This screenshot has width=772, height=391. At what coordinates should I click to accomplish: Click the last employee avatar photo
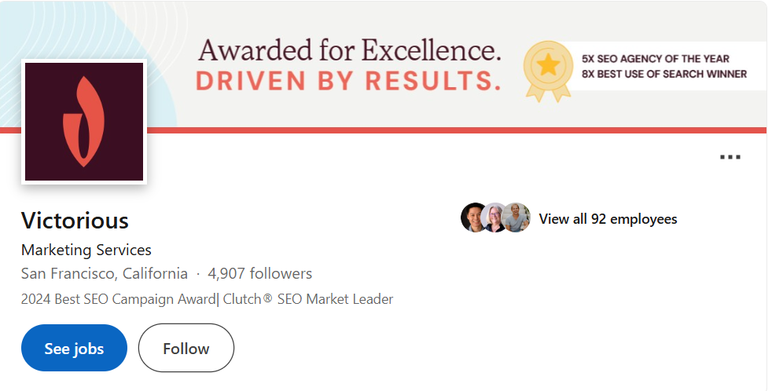(x=517, y=218)
